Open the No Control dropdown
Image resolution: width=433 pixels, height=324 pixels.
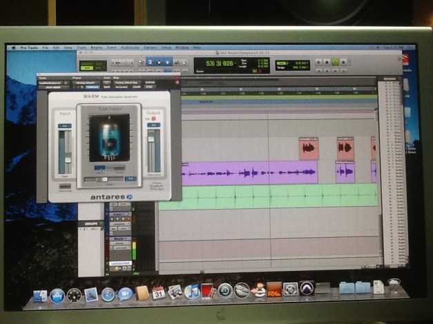[x=122, y=87]
